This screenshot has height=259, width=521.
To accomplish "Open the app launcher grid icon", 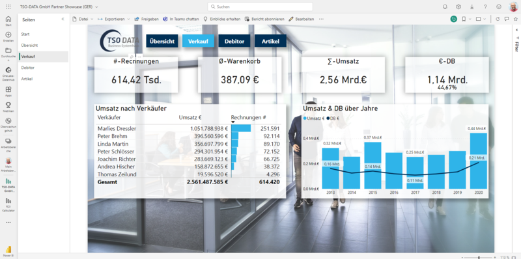I will point(8,7).
